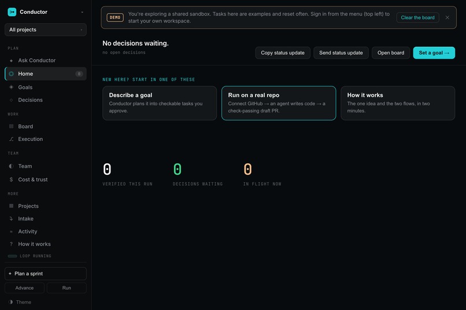Open the Team page
The width and height of the screenshot is (466, 310).
tap(46, 166)
